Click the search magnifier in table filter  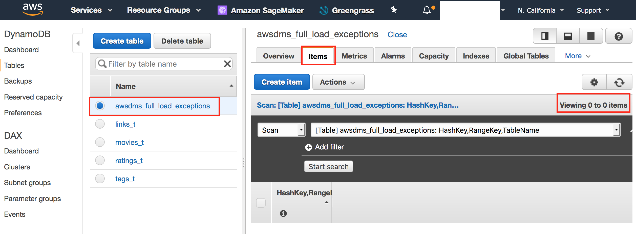click(102, 64)
